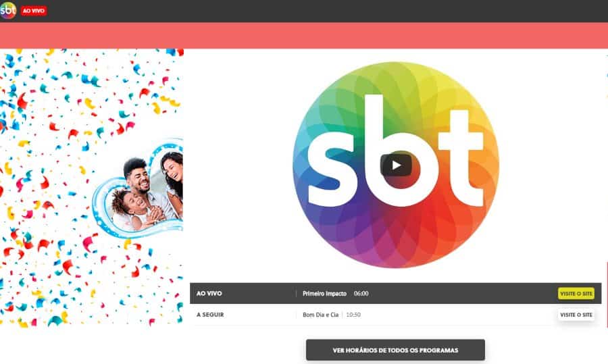Click the A SEGUIR label in schedule

pos(210,315)
